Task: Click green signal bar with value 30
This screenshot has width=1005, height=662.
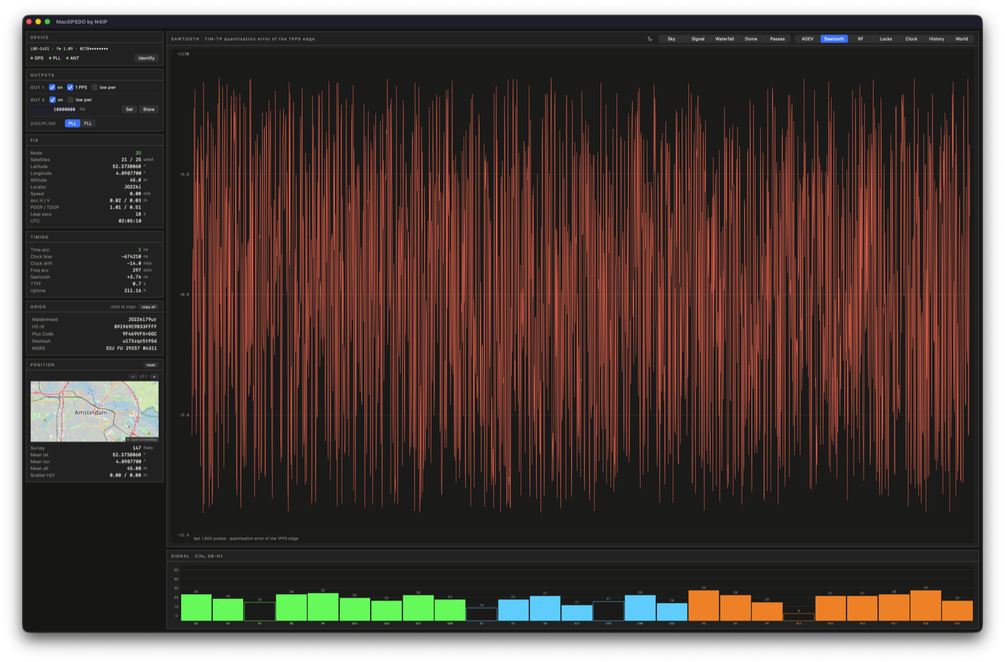Action: pos(323,607)
